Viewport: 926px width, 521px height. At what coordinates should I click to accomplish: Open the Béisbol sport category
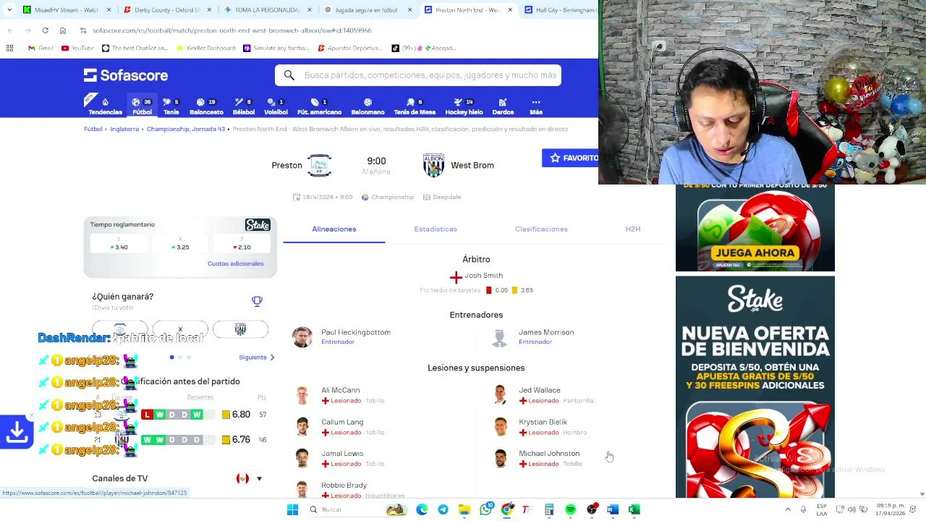coord(244,106)
